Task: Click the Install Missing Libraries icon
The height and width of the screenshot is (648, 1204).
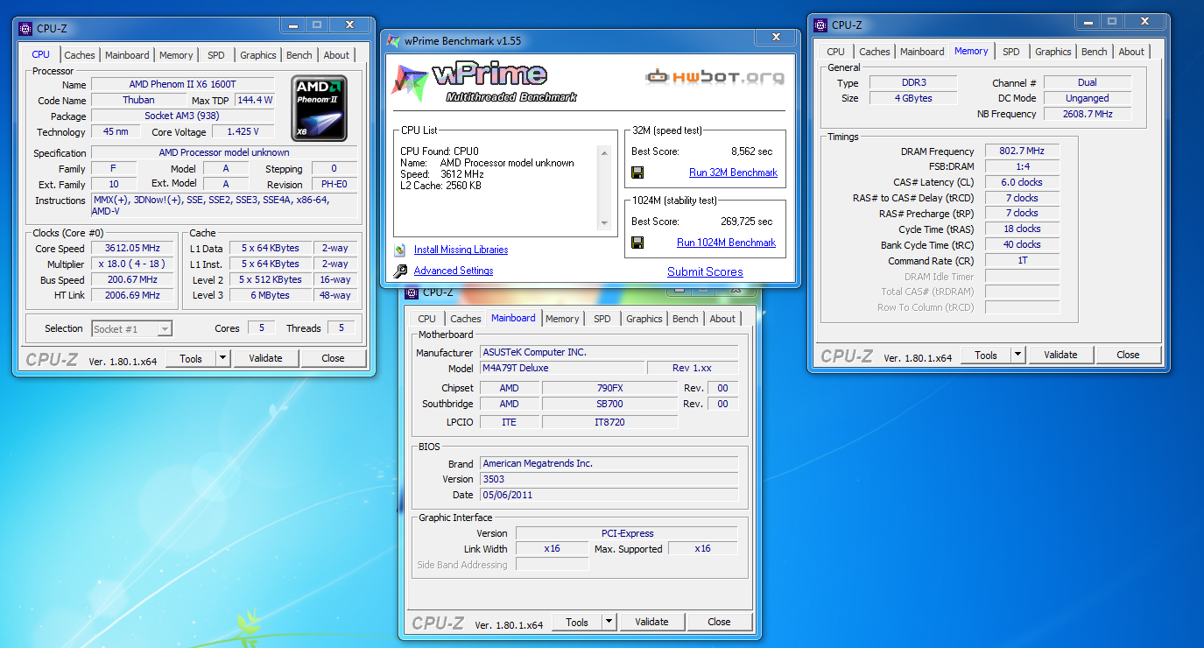Action: click(x=400, y=250)
